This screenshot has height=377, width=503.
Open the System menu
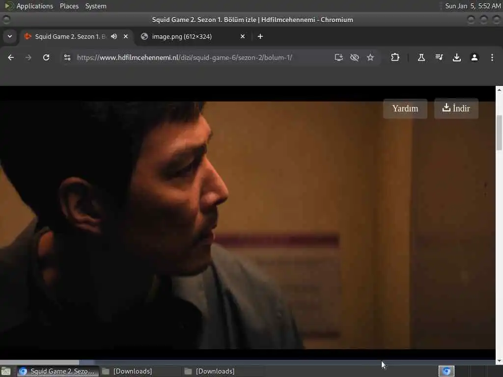pos(96,6)
